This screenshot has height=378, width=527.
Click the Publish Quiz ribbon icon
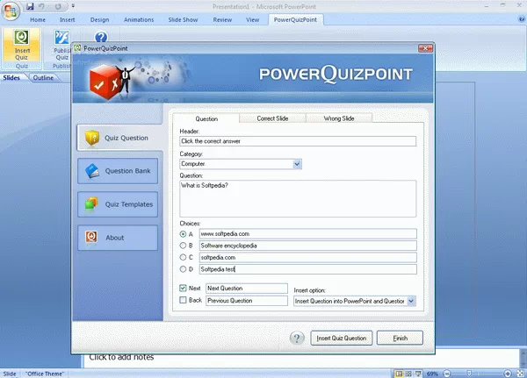pyautogui.click(x=61, y=45)
